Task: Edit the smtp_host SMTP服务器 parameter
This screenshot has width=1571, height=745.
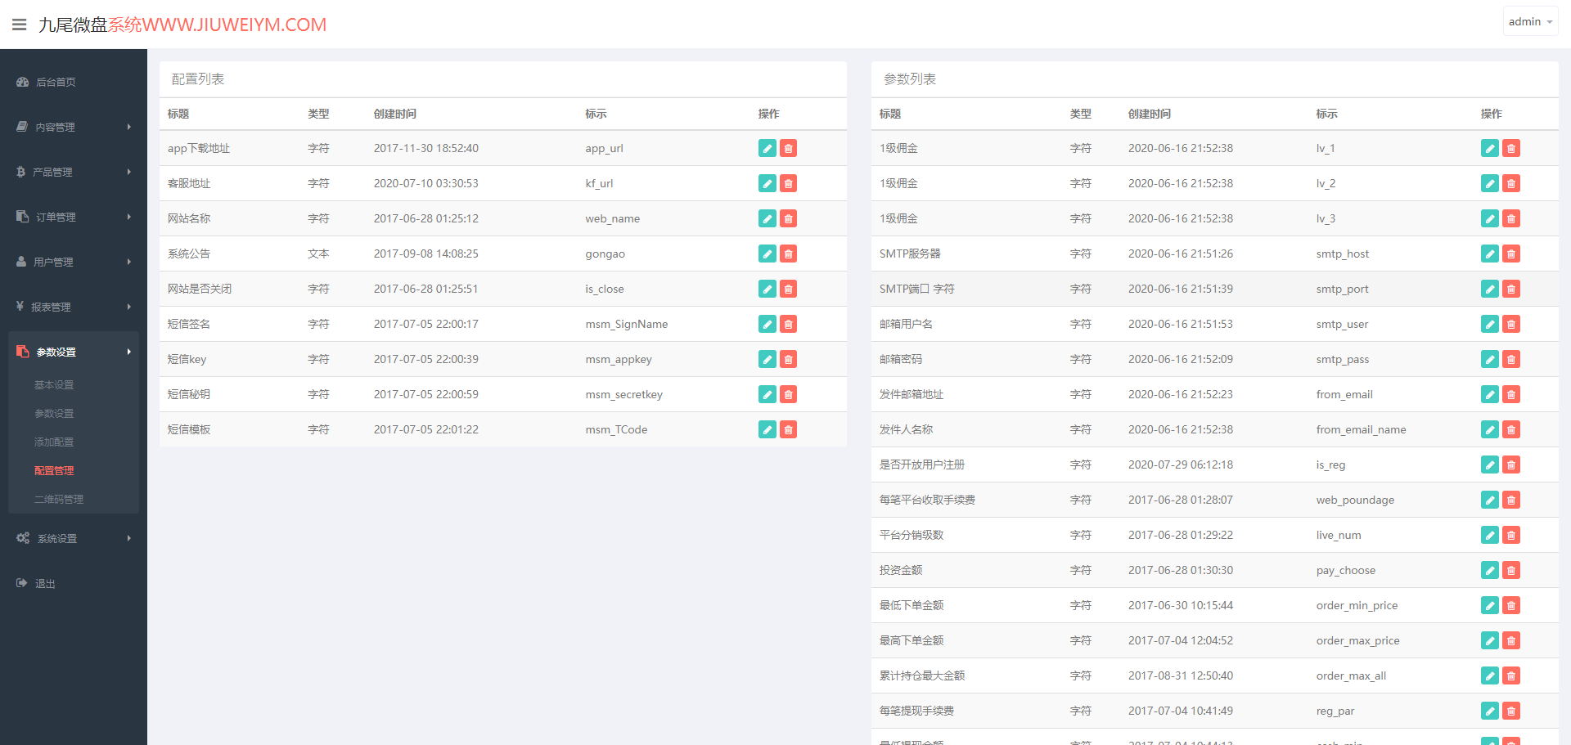Action: click(1490, 254)
